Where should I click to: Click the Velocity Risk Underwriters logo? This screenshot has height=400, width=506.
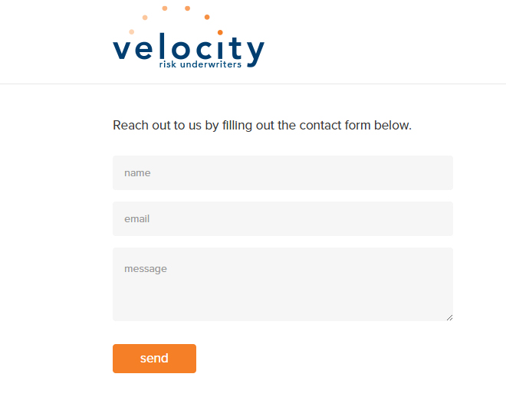189,37
